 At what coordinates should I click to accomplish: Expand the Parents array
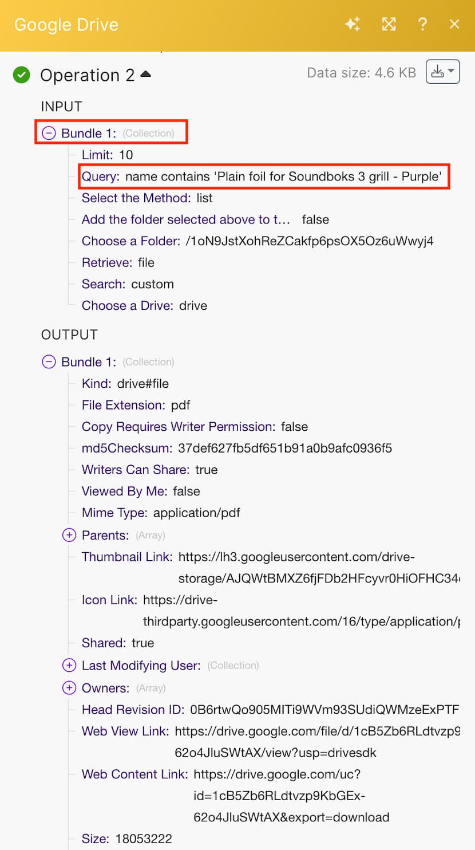69,535
